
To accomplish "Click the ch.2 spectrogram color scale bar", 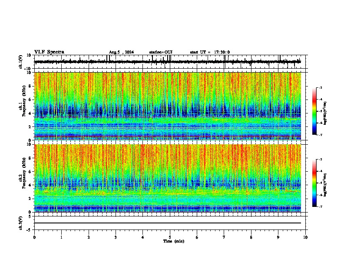I will click(314, 183).
